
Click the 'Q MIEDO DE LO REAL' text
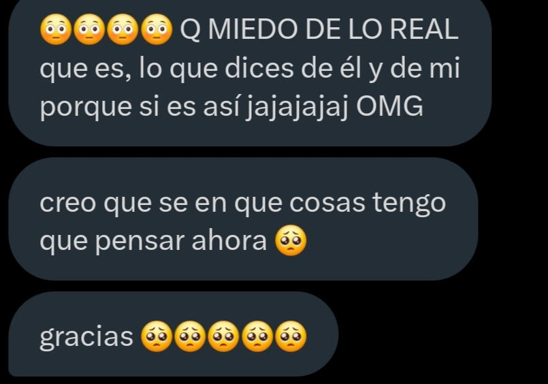319,29
